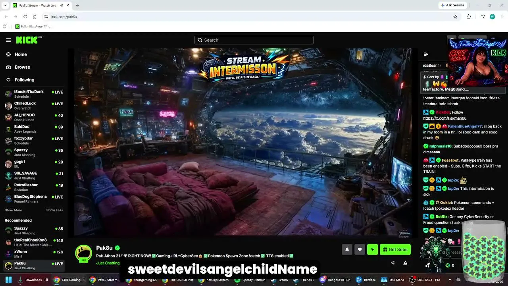This screenshot has width=508, height=286.
Task: Mute the tab via speaker icon
Action: click(x=61, y=6)
